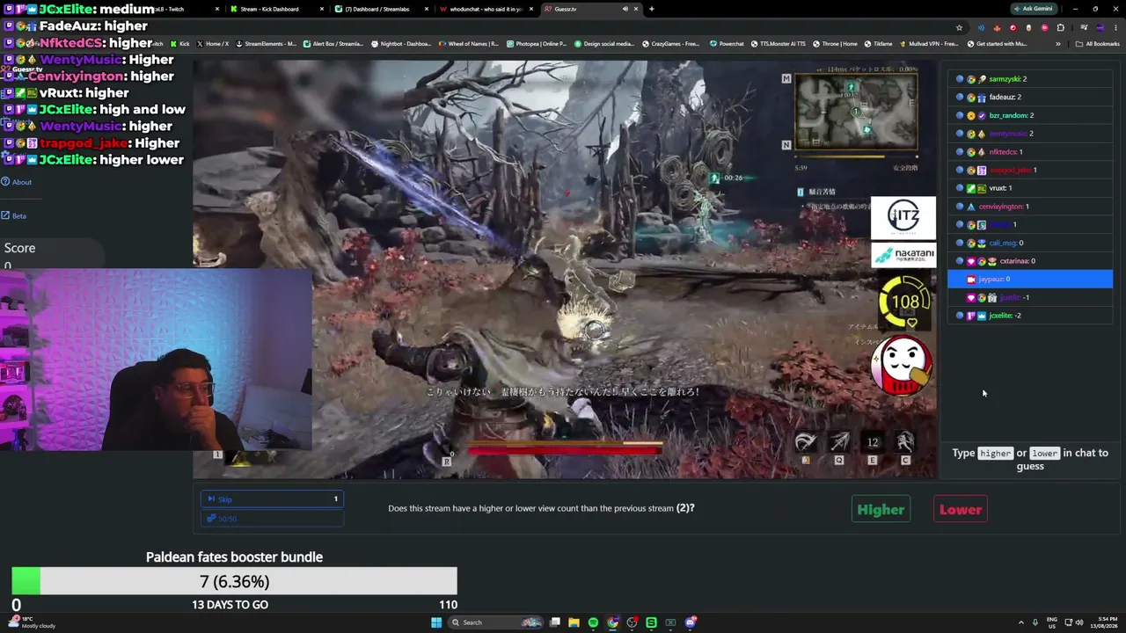Mute the Guessr.tv tab audio icon

[625, 9]
